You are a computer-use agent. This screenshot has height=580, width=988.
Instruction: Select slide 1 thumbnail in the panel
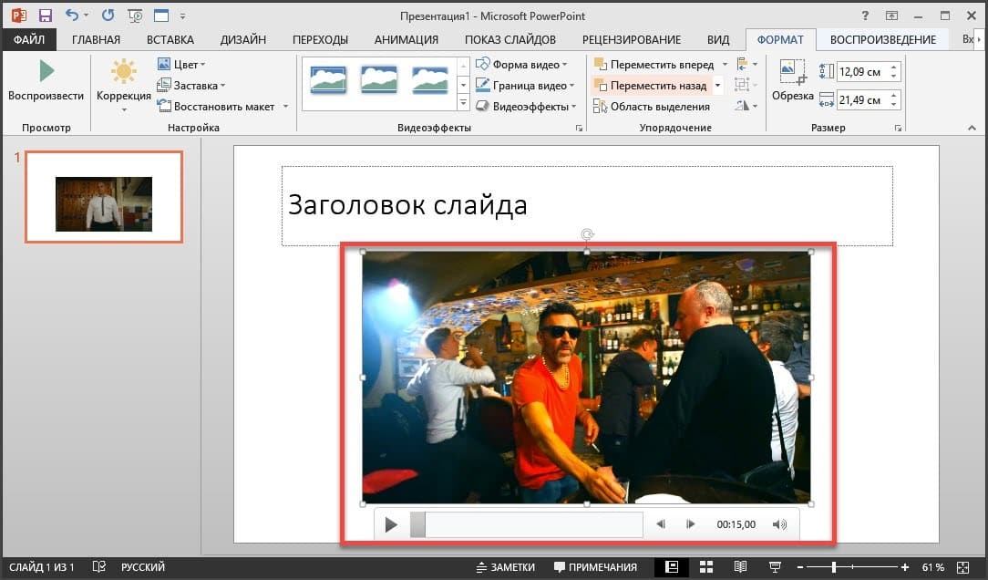pos(104,197)
